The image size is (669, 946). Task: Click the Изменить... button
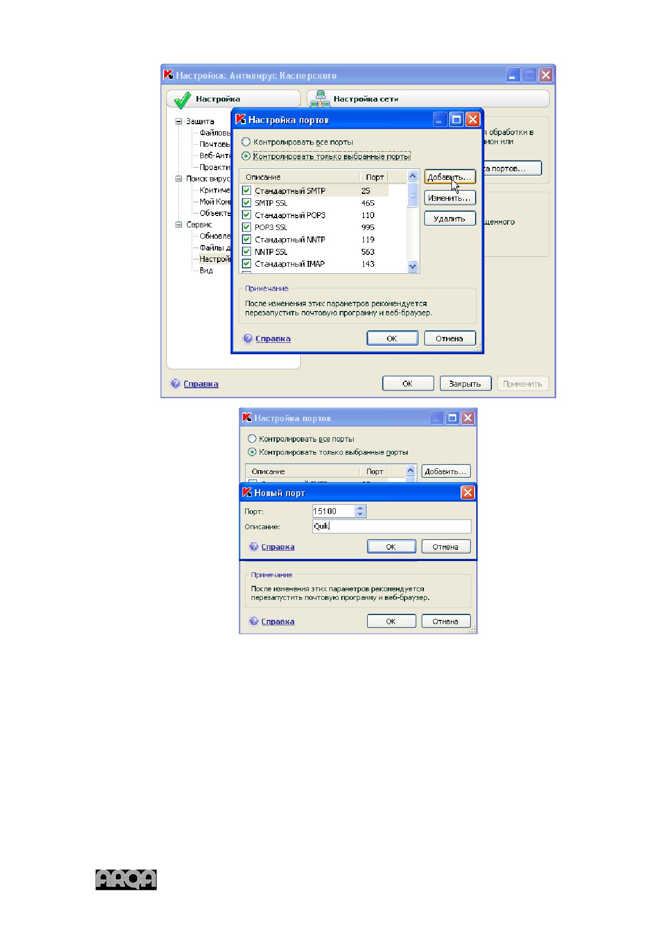[x=450, y=198]
